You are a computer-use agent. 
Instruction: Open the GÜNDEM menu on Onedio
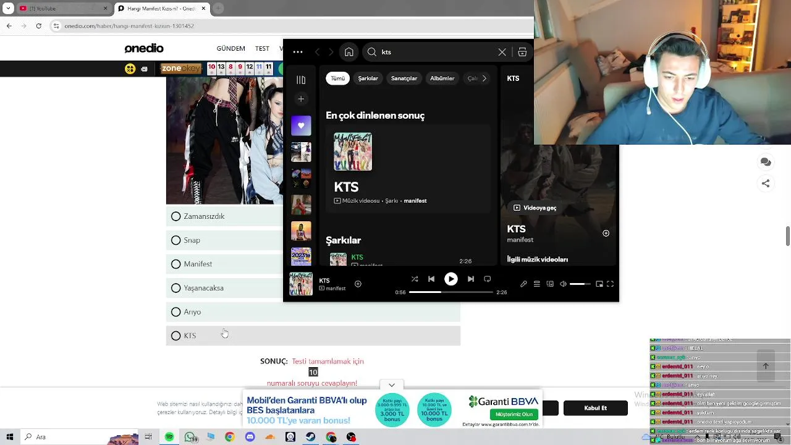point(231,48)
